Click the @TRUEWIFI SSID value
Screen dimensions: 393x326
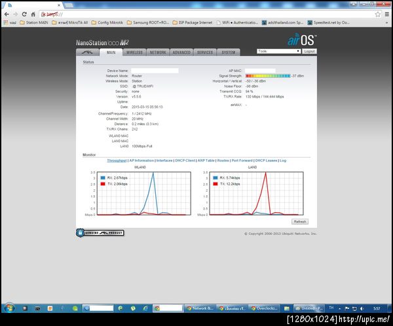click(x=143, y=86)
